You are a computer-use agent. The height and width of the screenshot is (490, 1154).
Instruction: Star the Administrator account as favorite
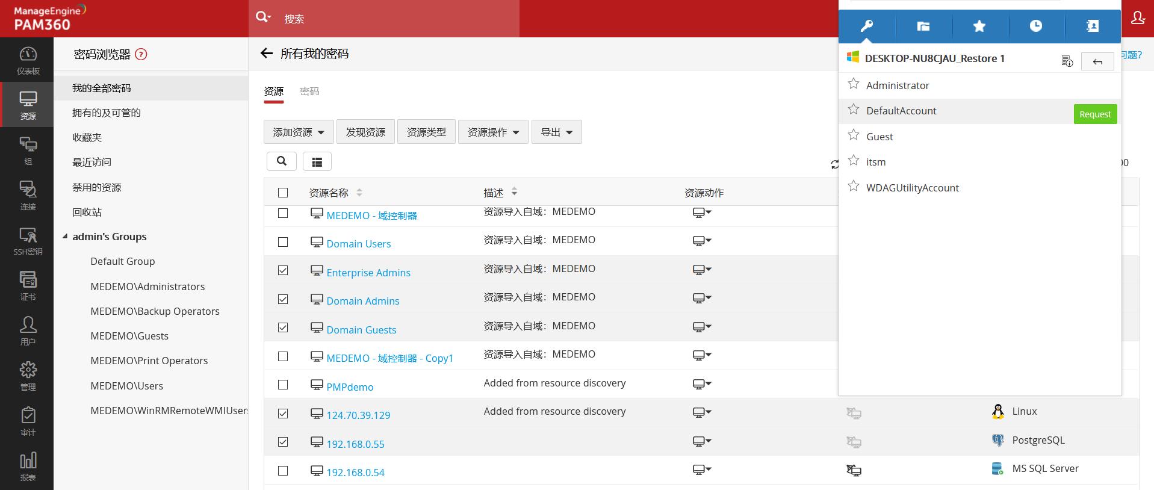853,84
